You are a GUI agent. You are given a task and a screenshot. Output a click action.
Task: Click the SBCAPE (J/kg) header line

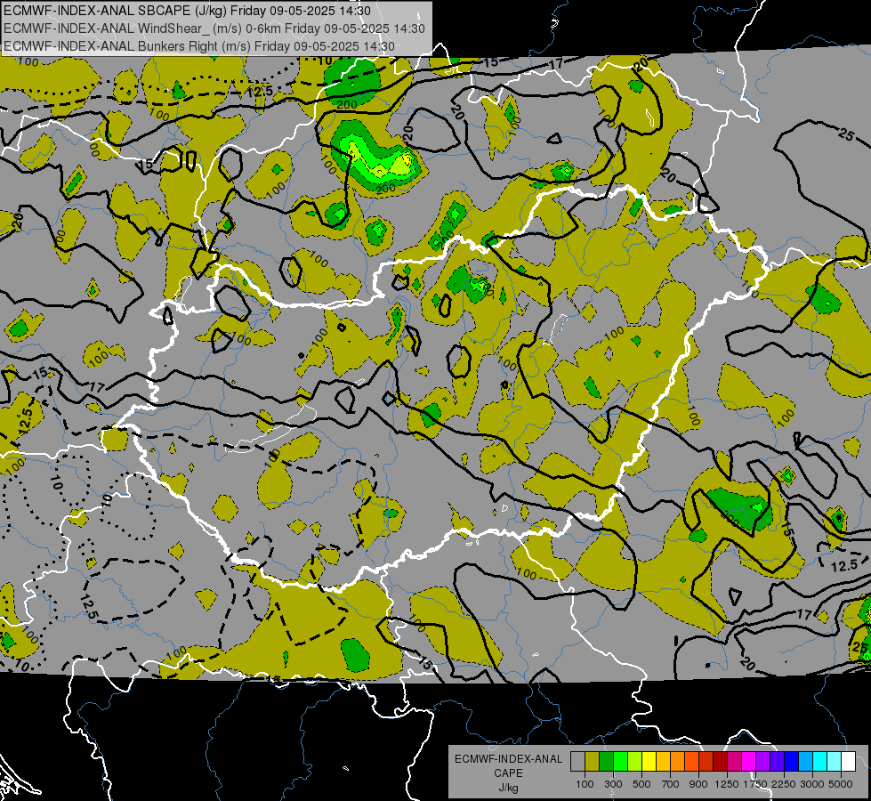tap(187, 11)
